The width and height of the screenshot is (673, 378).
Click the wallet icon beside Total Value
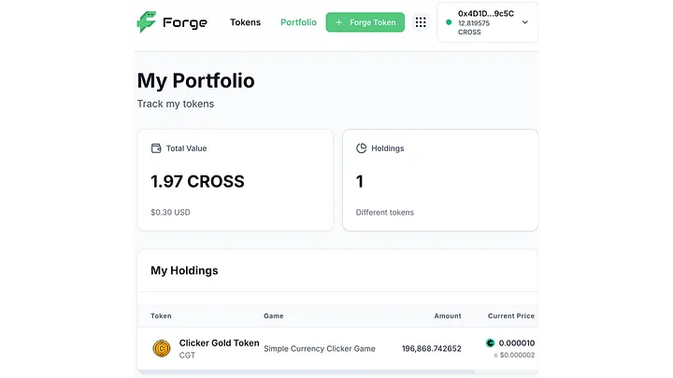156,148
